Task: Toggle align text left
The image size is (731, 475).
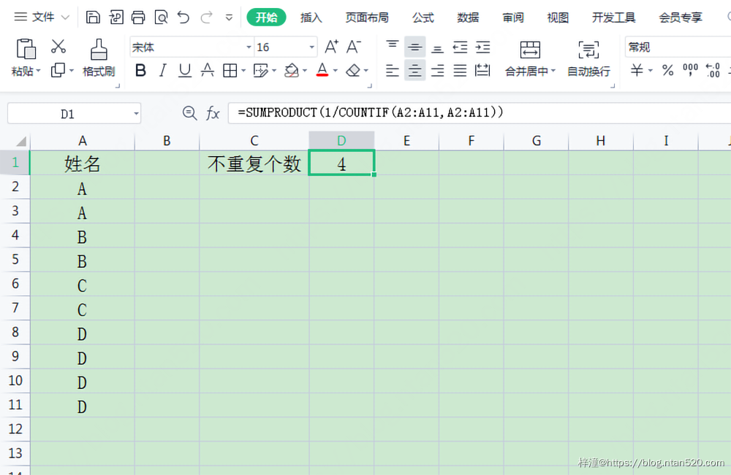Action: click(x=392, y=71)
